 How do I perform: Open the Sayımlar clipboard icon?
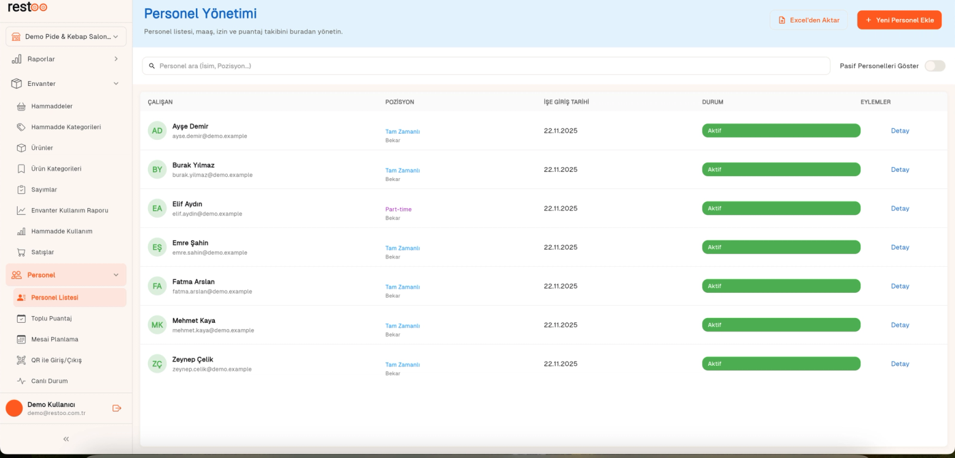coord(21,190)
